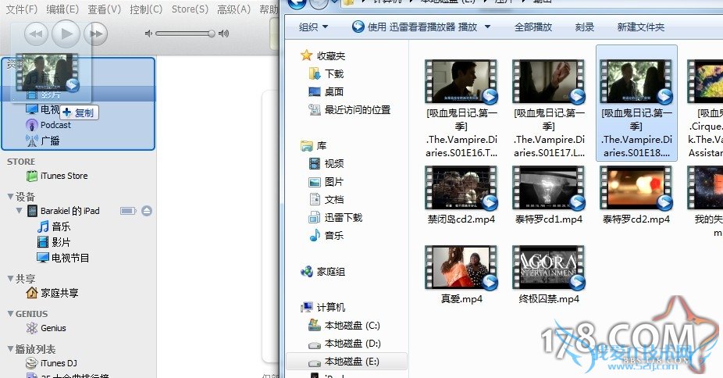Collapse the 设备 section in iTunes
This screenshot has width=723, height=378.
[10, 197]
